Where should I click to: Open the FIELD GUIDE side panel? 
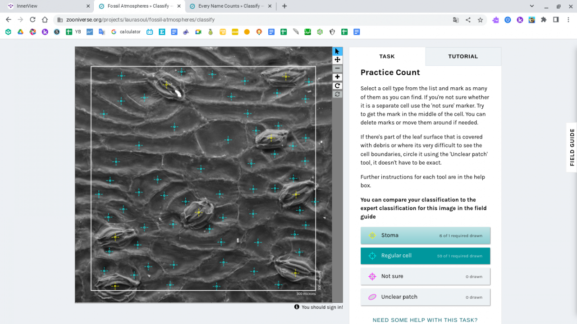[x=572, y=147]
